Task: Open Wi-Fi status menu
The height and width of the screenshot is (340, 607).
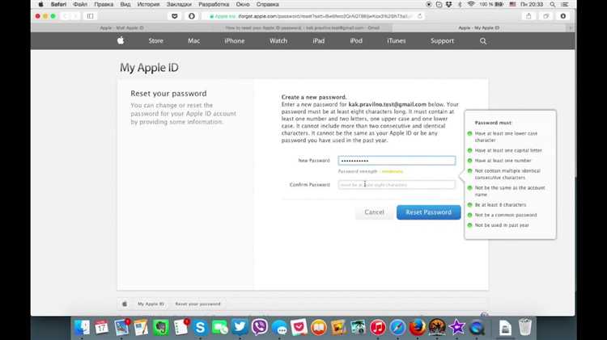Action: (471, 4)
